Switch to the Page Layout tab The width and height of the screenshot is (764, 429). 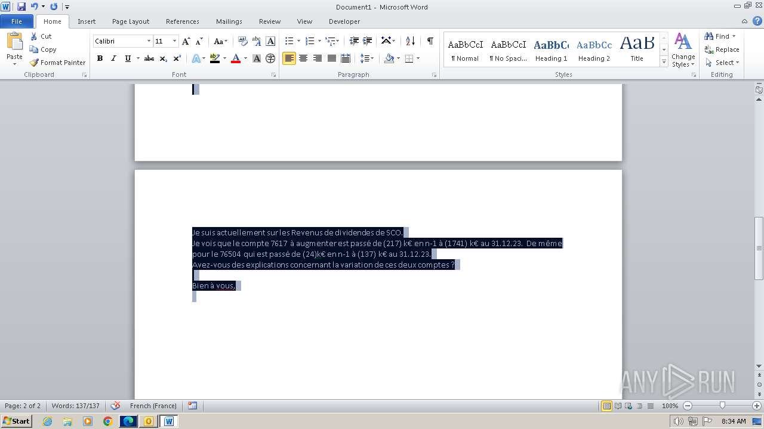[131, 21]
